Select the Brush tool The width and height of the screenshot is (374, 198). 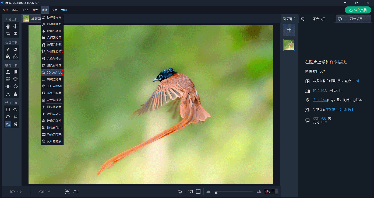click(8, 49)
